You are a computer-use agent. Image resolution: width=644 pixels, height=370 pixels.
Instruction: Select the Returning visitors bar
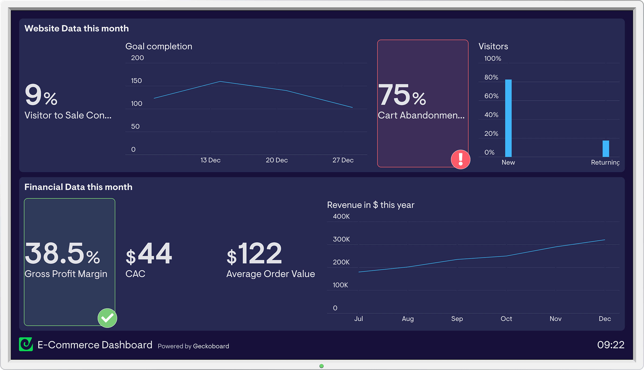606,149
